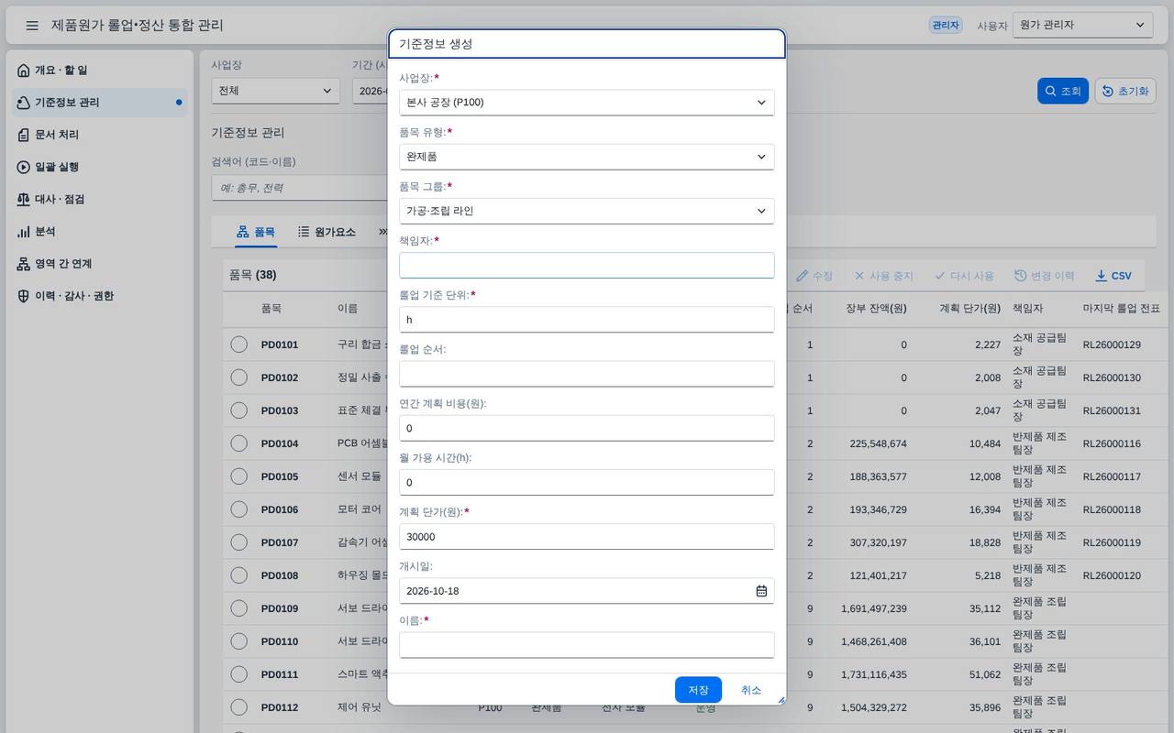Viewport: 1174px width, 733px height.
Task: Click the 롤업 순서 input field
Action: point(587,374)
